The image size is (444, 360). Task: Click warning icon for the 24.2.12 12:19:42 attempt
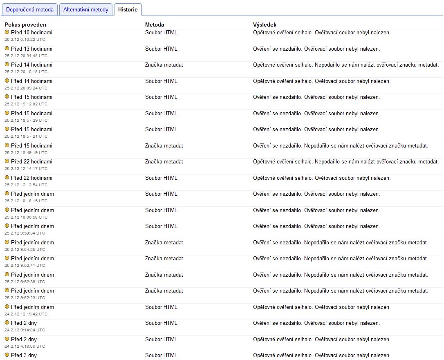coord(7,306)
